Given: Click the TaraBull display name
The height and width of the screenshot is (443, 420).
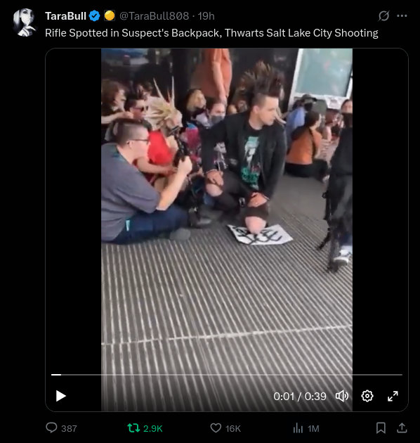Looking at the screenshot, I should (65, 15).
